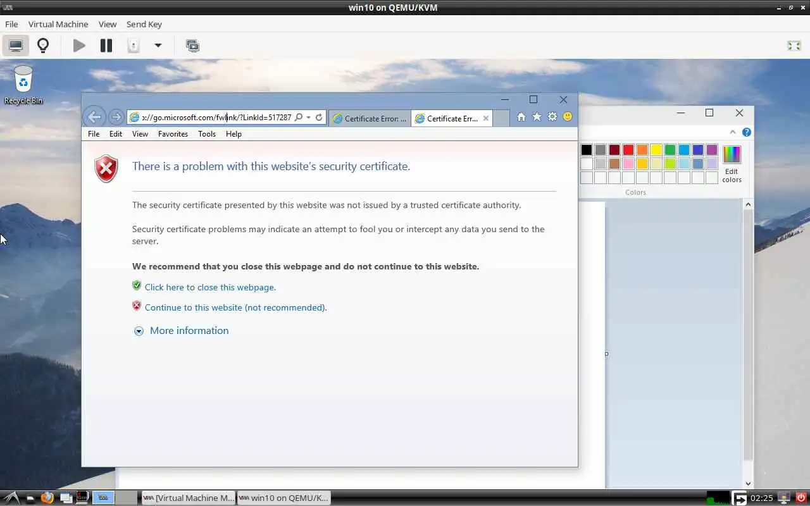Click the IE Back arrow button
The width and height of the screenshot is (810, 506).
pos(94,116)
